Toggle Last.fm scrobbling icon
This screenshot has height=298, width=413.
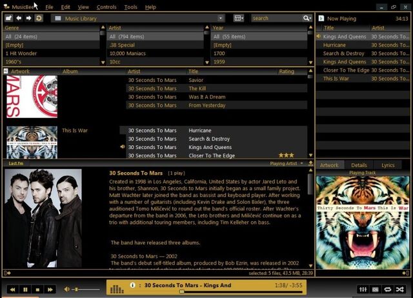coord(376,290)
